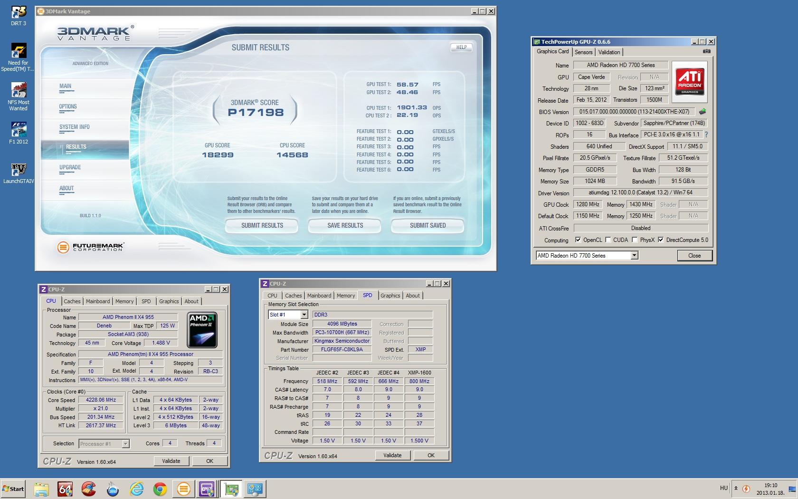Click Part Number FLGF65F-C8KL9A field
The image size is (798, 499).
point(342,349)
